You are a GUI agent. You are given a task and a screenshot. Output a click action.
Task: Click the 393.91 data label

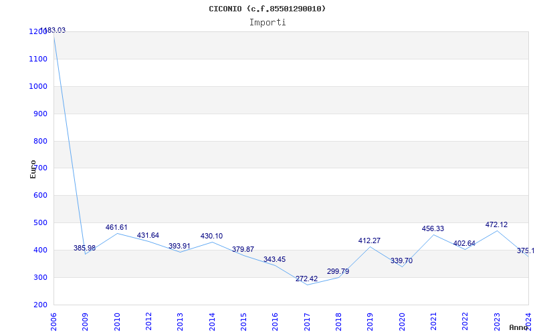179,246
